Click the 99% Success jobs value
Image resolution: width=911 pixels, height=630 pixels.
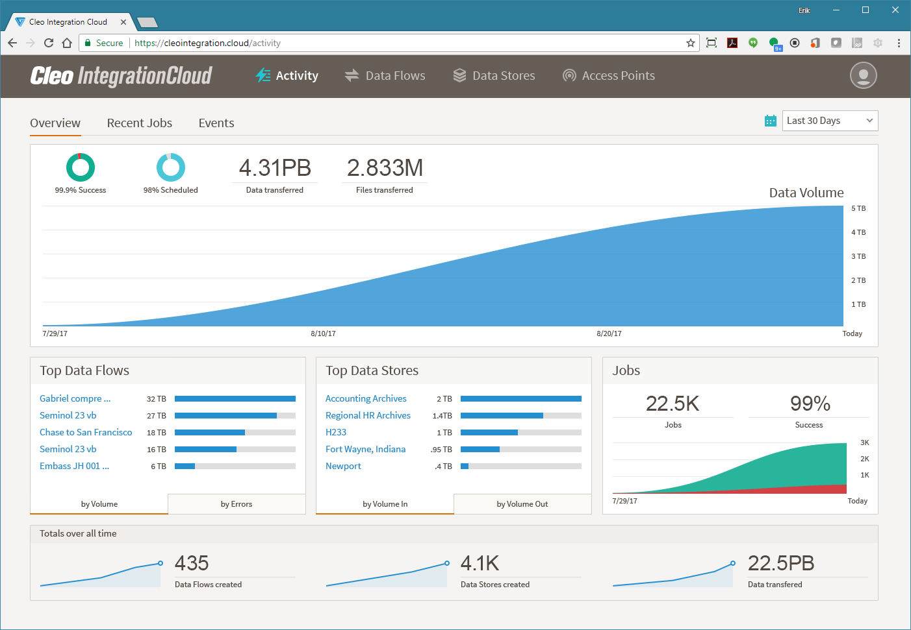pos(810,404)
